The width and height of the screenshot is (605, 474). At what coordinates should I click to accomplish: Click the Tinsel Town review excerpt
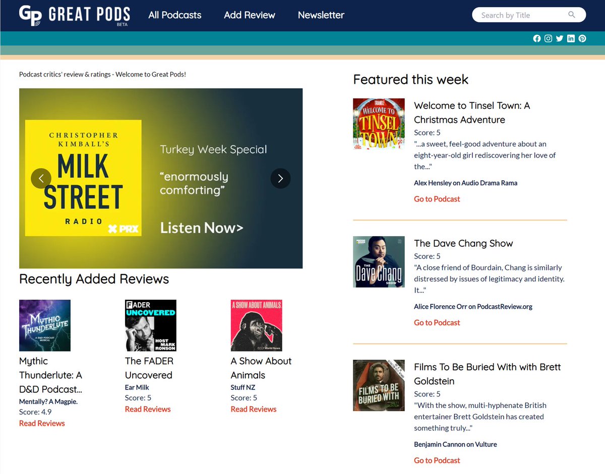pos(485,155)
